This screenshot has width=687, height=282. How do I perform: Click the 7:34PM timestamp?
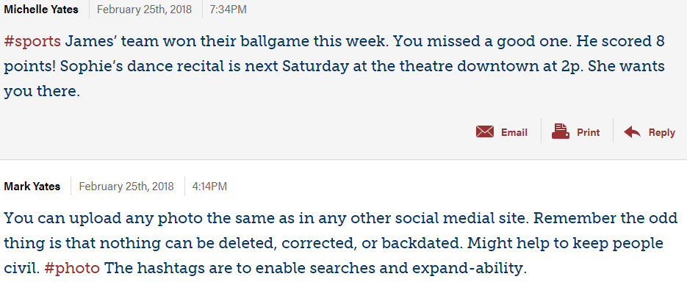[228, 10]
